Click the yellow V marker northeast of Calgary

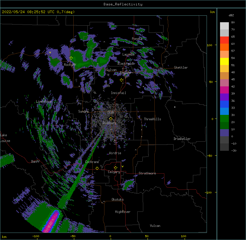pyautogui.click(x=122, y=166)
